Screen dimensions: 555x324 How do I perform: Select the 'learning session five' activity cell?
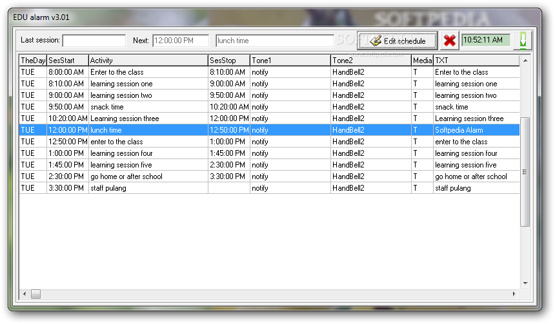tap(148, 165)
